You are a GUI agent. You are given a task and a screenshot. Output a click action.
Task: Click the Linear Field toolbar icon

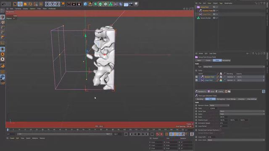click(x=116, y=4)
